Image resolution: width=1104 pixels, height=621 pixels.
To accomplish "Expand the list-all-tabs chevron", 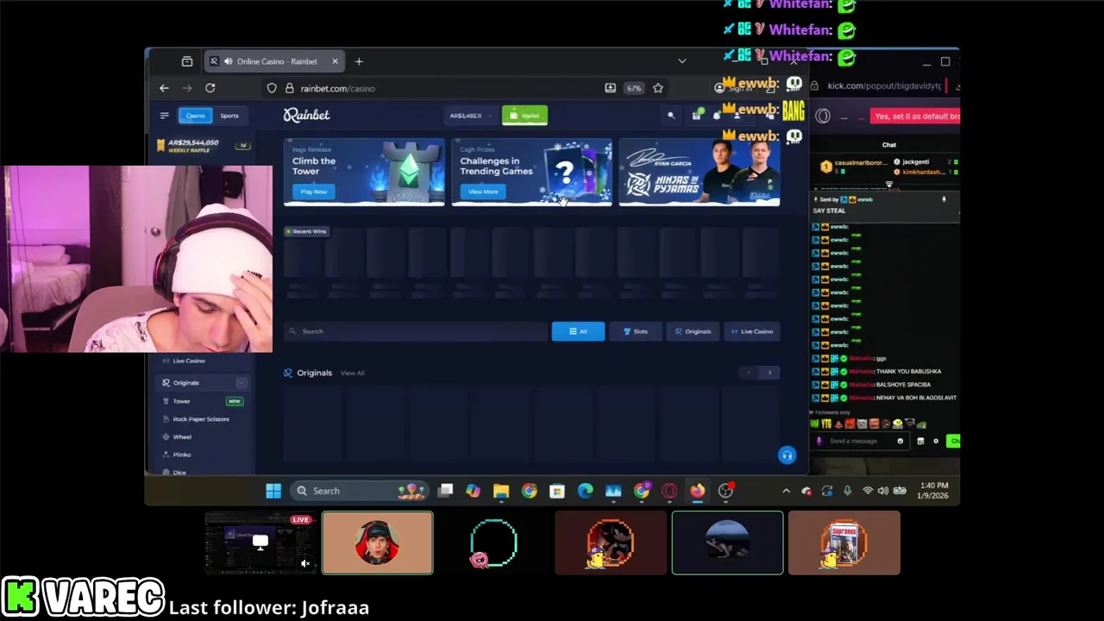I will point(681,61).
